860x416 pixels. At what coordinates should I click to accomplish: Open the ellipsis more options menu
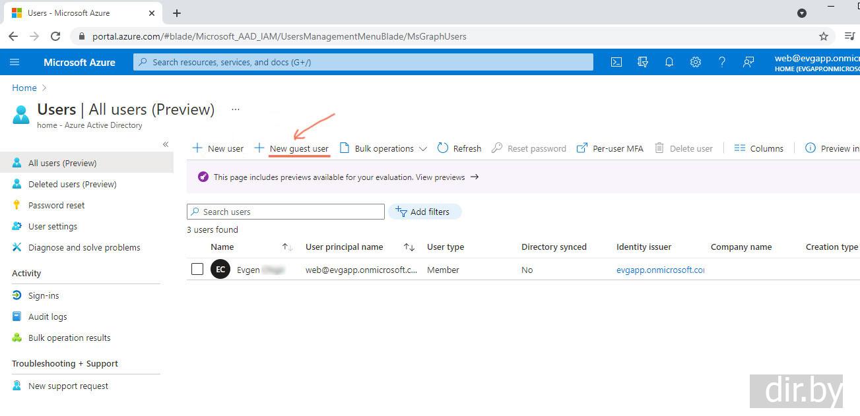pyautogui.click(x=236, y=109)
